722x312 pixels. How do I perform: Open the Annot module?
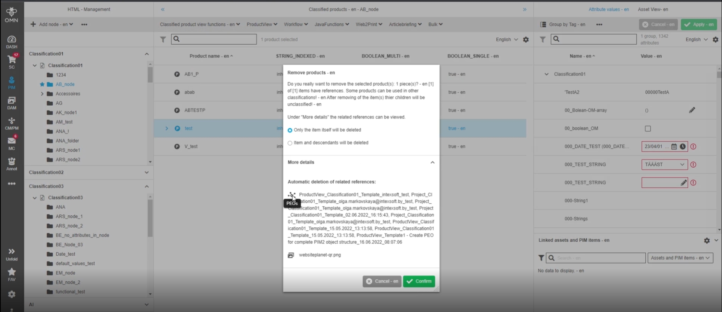[x=12, y=164]
